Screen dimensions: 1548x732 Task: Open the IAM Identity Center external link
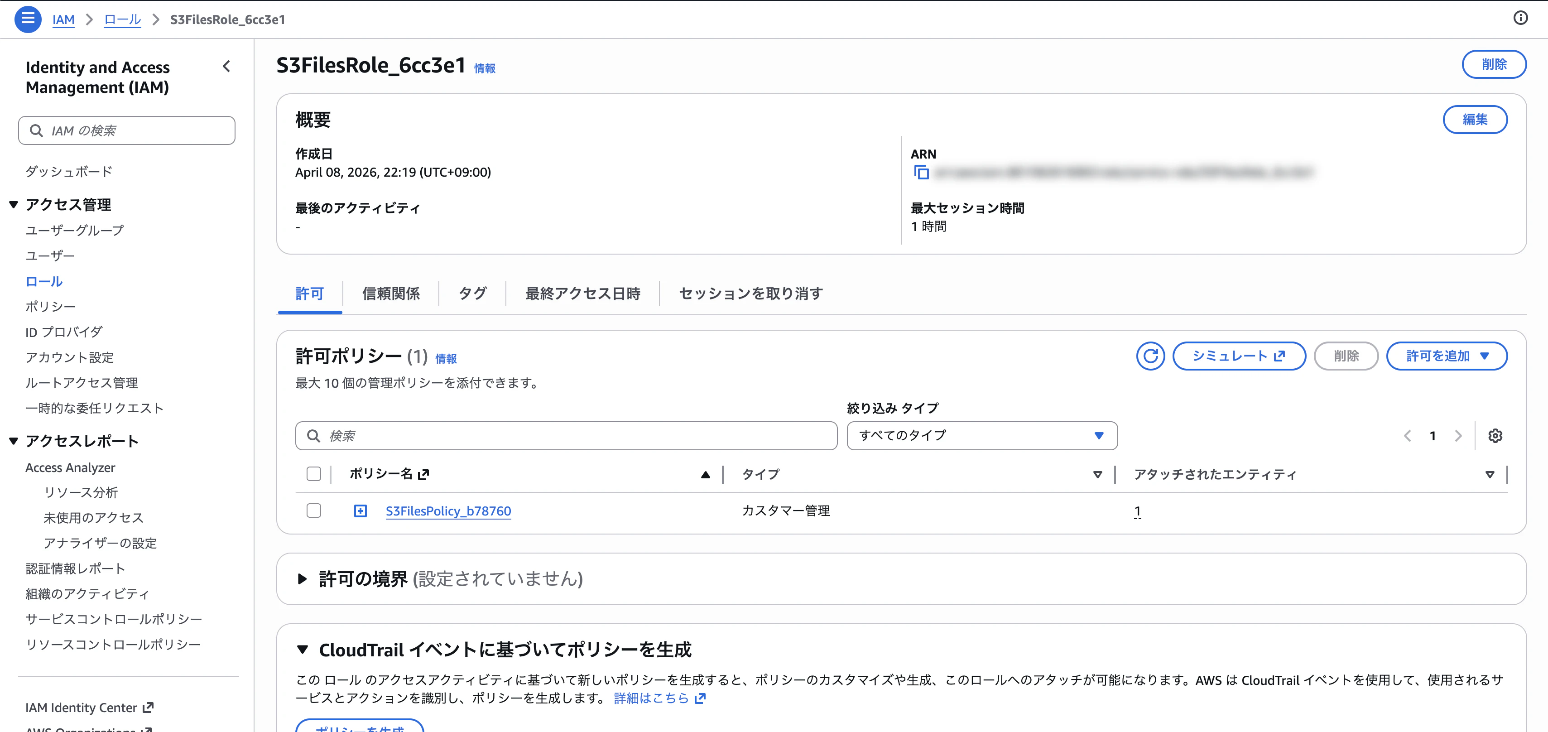(89, 708)
